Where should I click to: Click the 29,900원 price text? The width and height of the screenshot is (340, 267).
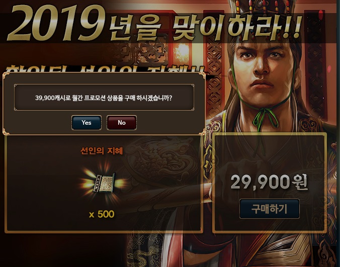click(x=269, y=182)
